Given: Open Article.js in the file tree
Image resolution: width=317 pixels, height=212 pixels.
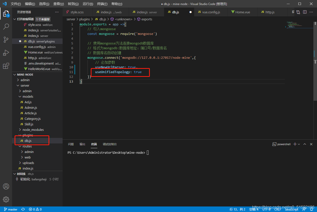Looking at the screenshot, I should [x=31, y=113].
